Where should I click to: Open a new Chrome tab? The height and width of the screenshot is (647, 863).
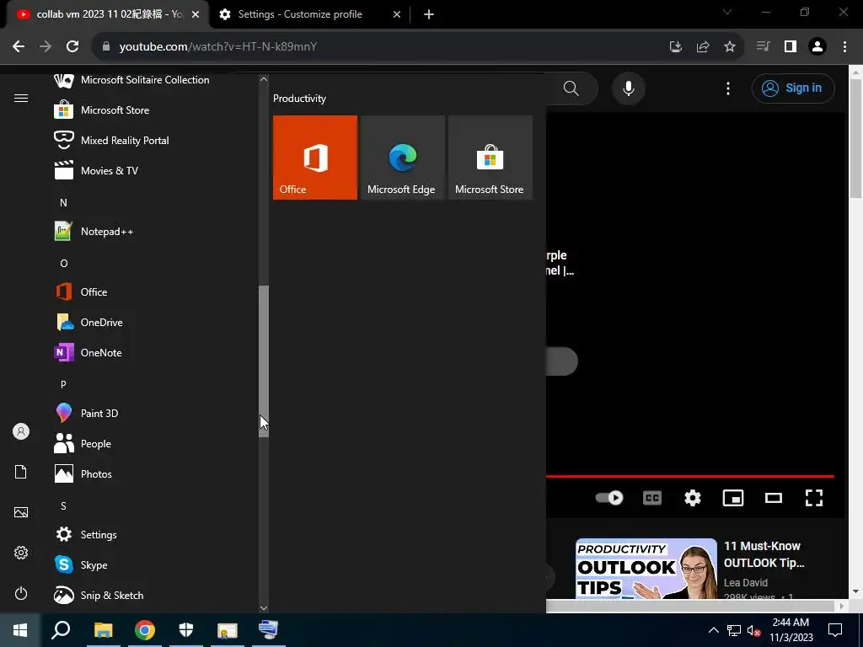(x=429, y=14)
